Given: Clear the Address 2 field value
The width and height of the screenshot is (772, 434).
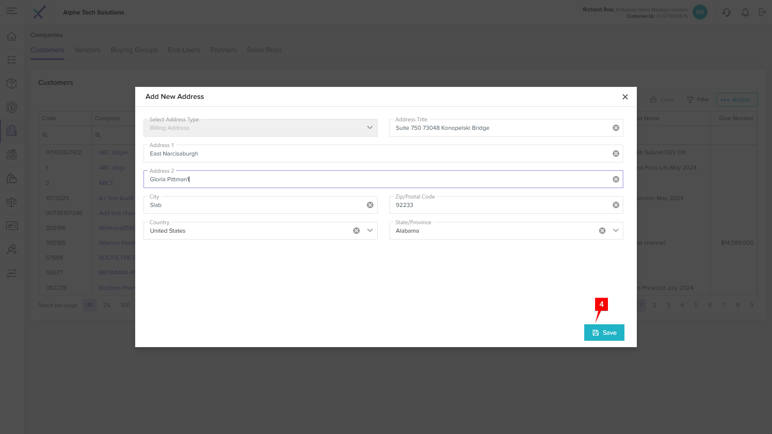Looking at the screenshot, I should [616, 179].
